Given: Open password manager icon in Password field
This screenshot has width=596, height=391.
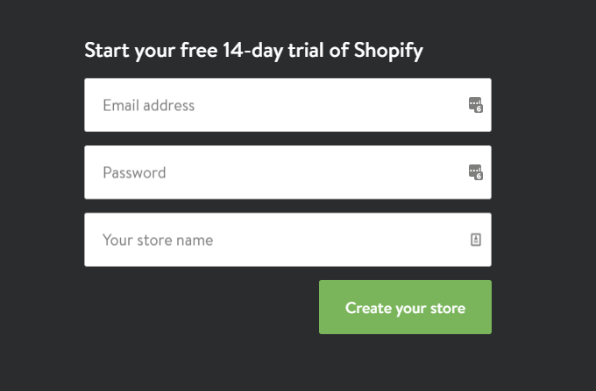Looking at the screenshot, I should pos(475,172).
